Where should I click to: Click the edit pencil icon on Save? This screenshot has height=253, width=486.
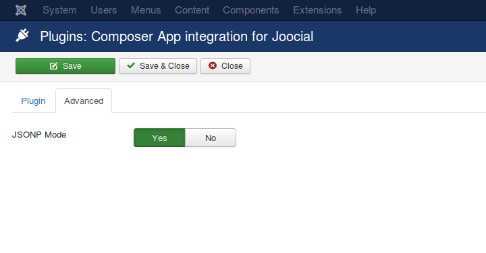pyautogui.click(x=53, y=66)
